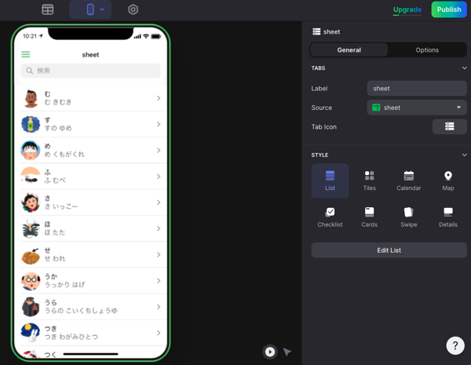Screen dimensions: 471x365
Task: Select the phone preview device icon
Action: coord(90,9)
